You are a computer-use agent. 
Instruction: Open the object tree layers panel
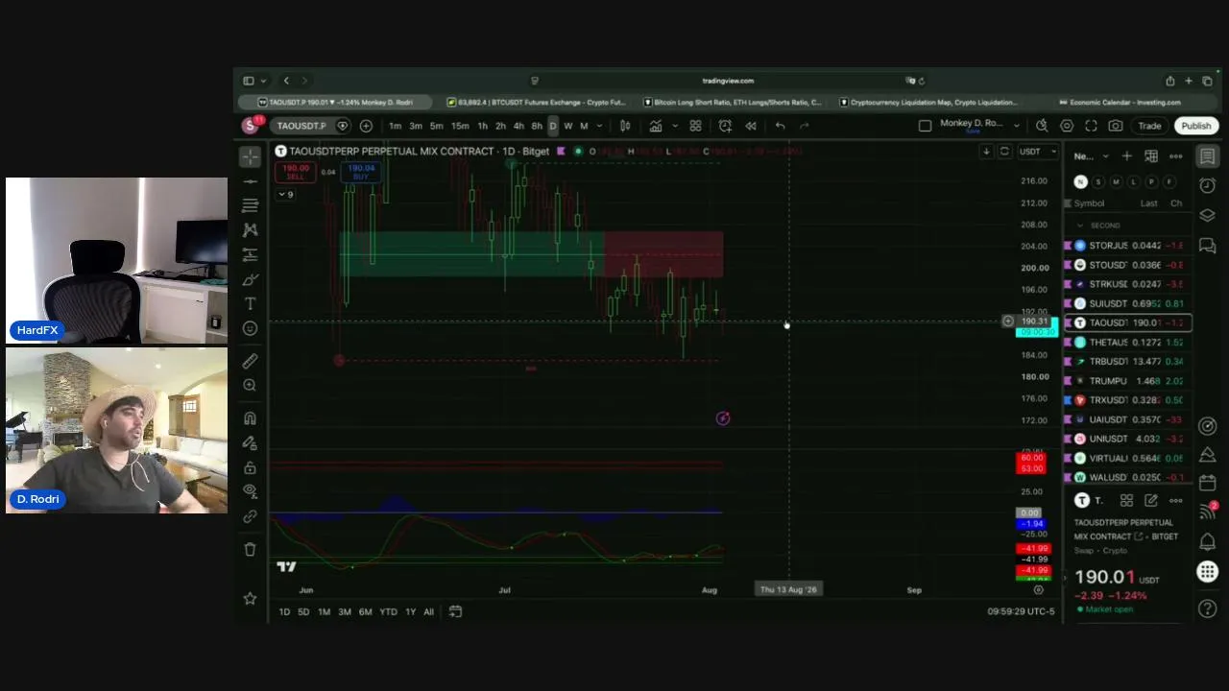pos(1208,215)
